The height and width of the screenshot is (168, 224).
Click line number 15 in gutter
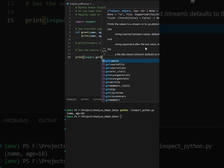click(x=69, y=57)
